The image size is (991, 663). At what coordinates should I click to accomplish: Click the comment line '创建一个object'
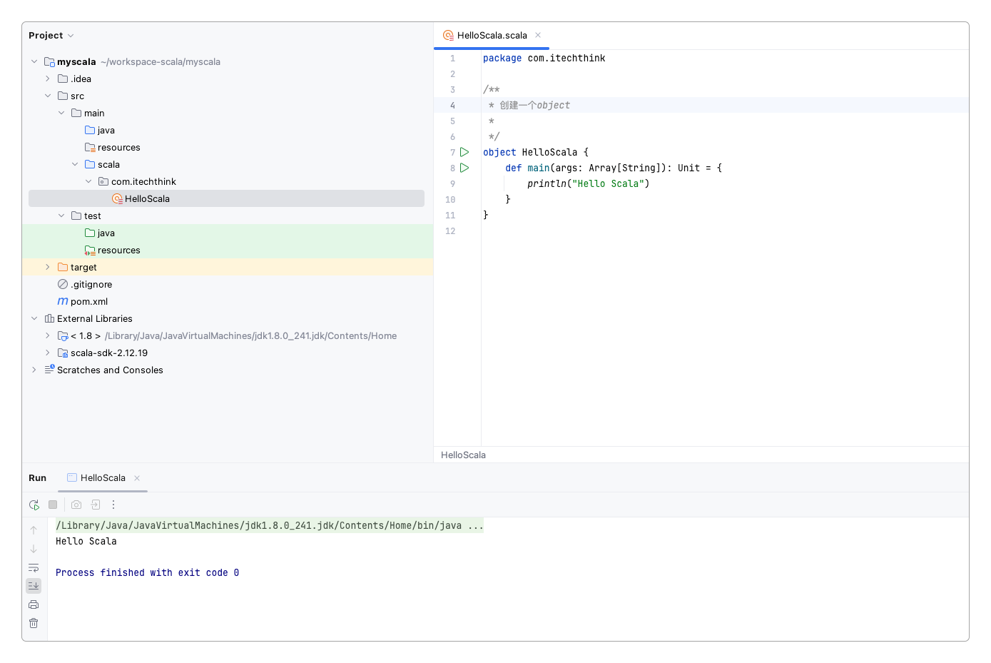coord(529,105)
